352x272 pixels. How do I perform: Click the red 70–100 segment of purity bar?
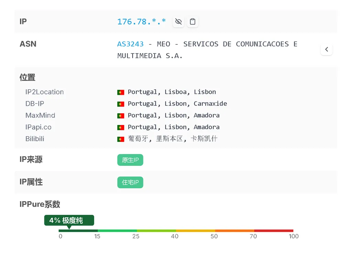coord(274,230)
